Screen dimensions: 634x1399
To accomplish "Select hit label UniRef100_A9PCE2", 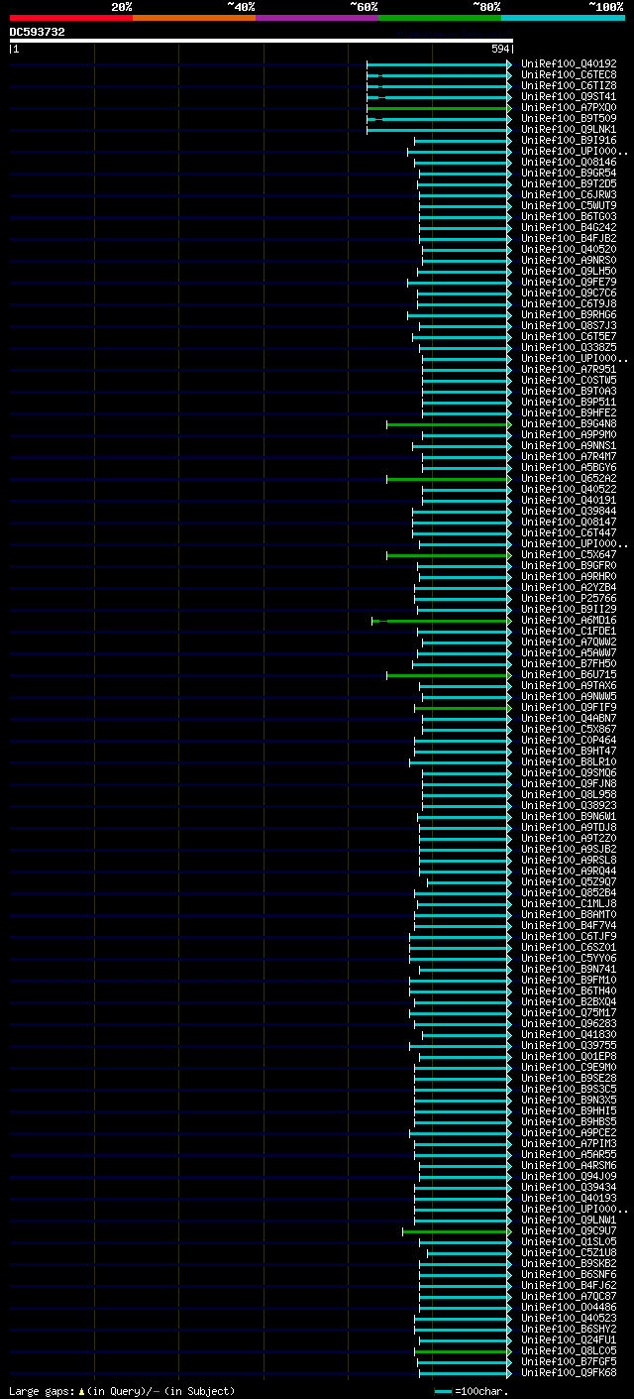I will [x=569, y=1132].
